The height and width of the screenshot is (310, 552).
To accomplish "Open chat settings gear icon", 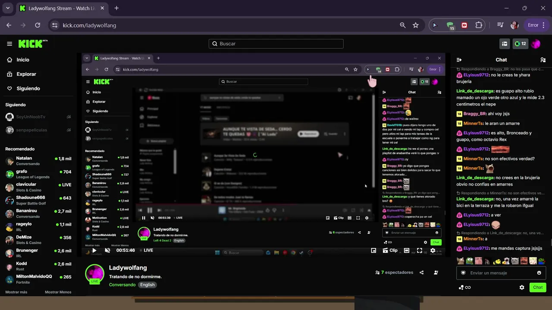I will pyautogui.click(x=522, y=287).
